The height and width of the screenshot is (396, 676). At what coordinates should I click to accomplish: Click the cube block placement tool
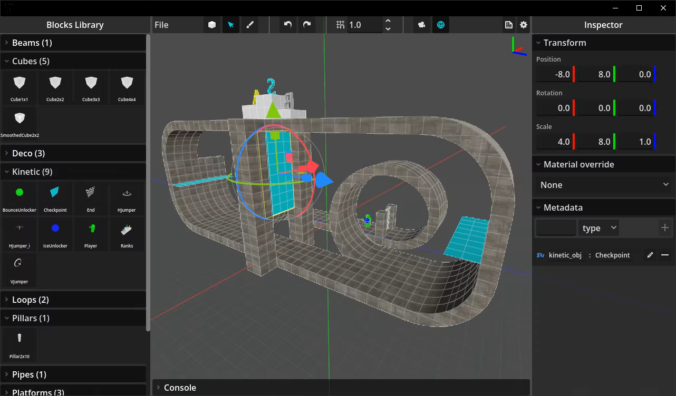(211, 25)
